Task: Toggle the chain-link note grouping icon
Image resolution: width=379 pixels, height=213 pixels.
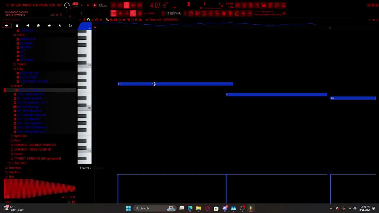Action: click(x=133, y=13)
